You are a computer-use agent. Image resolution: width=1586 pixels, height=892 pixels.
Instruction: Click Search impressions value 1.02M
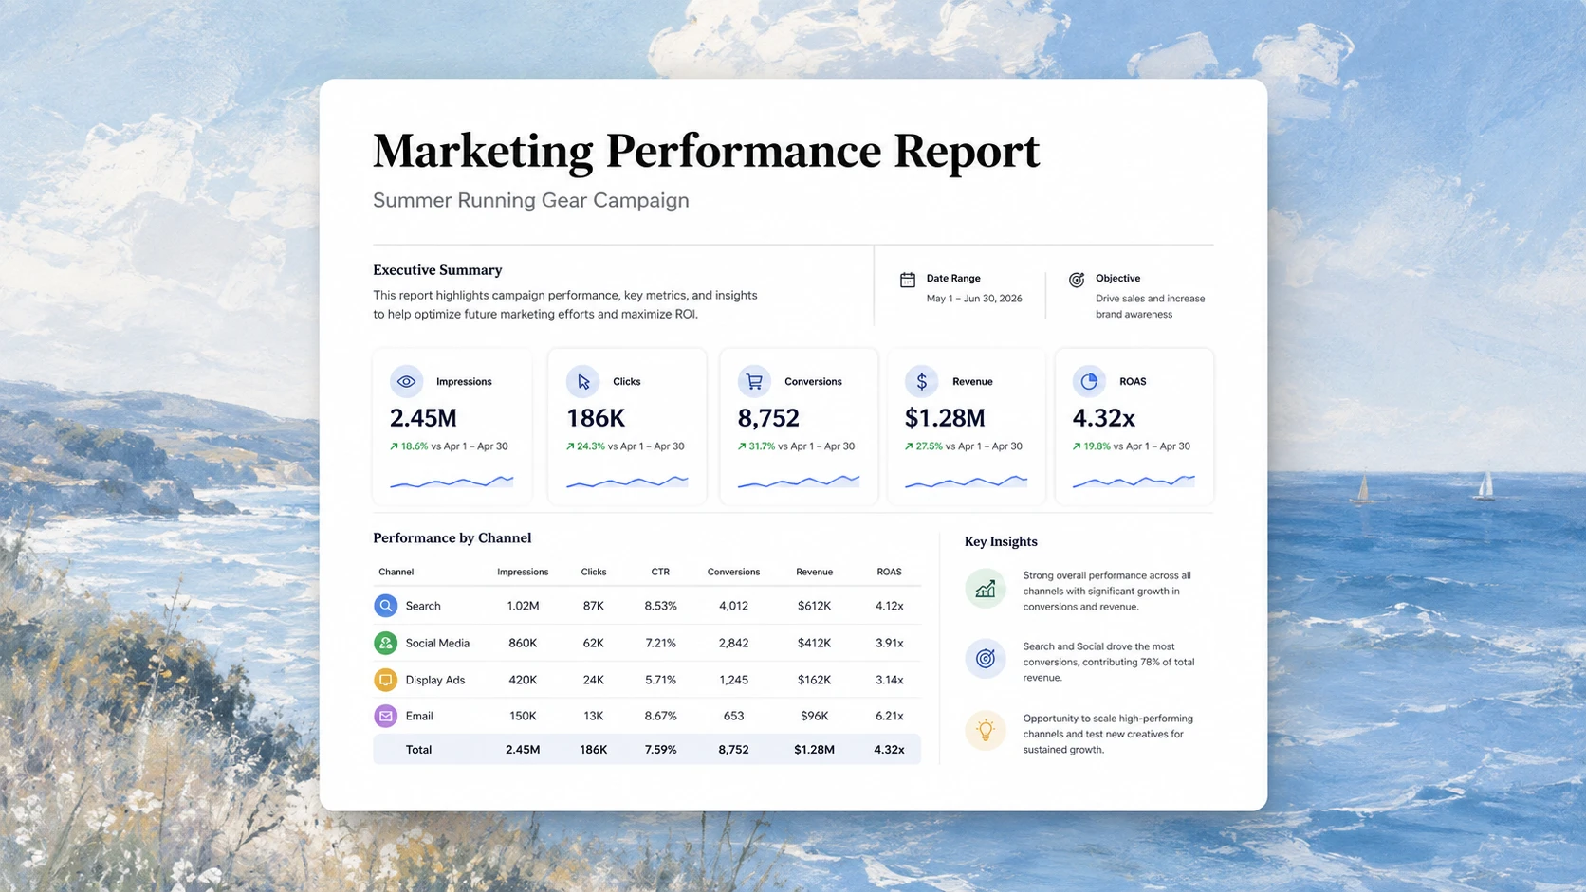[523, 606]
